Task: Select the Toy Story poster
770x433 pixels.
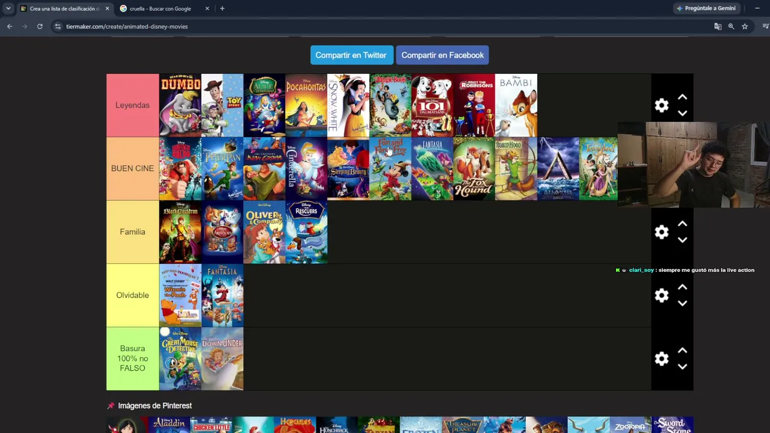Action: (223, 105)
